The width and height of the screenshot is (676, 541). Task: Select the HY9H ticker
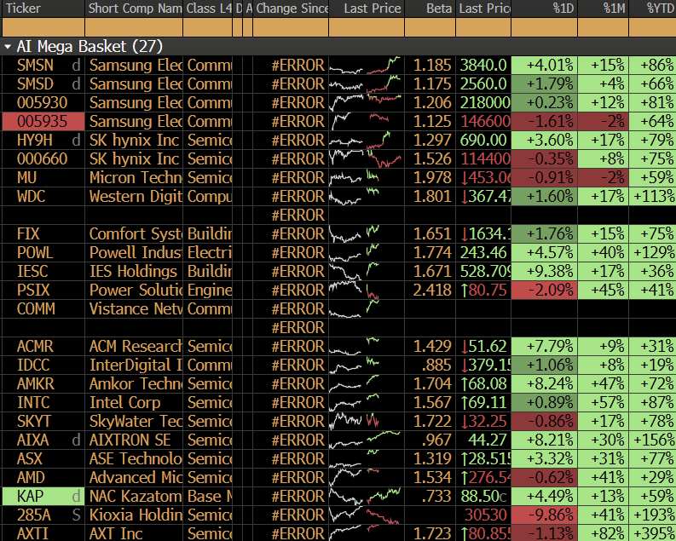tap(35, 141)
